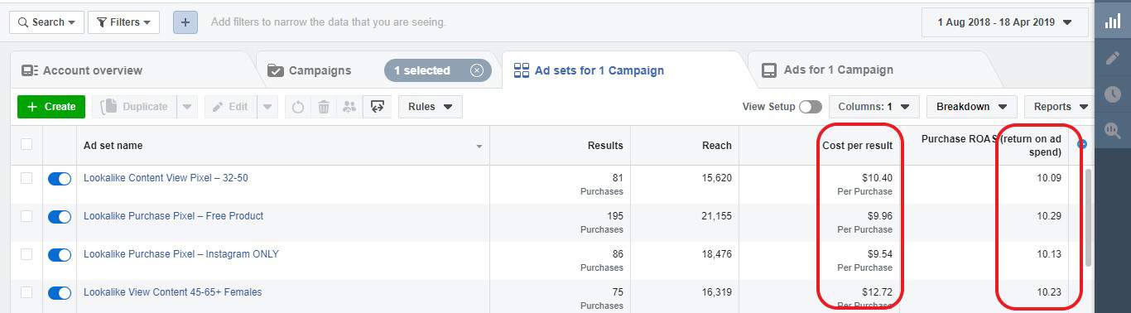Open the Columns dropdown
This screenshot has height=313, width=1131.
pyautogui.click(x=874, y=107)
